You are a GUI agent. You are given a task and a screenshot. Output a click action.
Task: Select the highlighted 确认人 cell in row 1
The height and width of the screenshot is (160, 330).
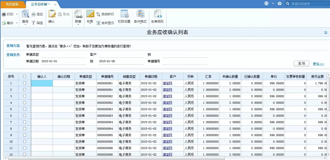[42, 83]
